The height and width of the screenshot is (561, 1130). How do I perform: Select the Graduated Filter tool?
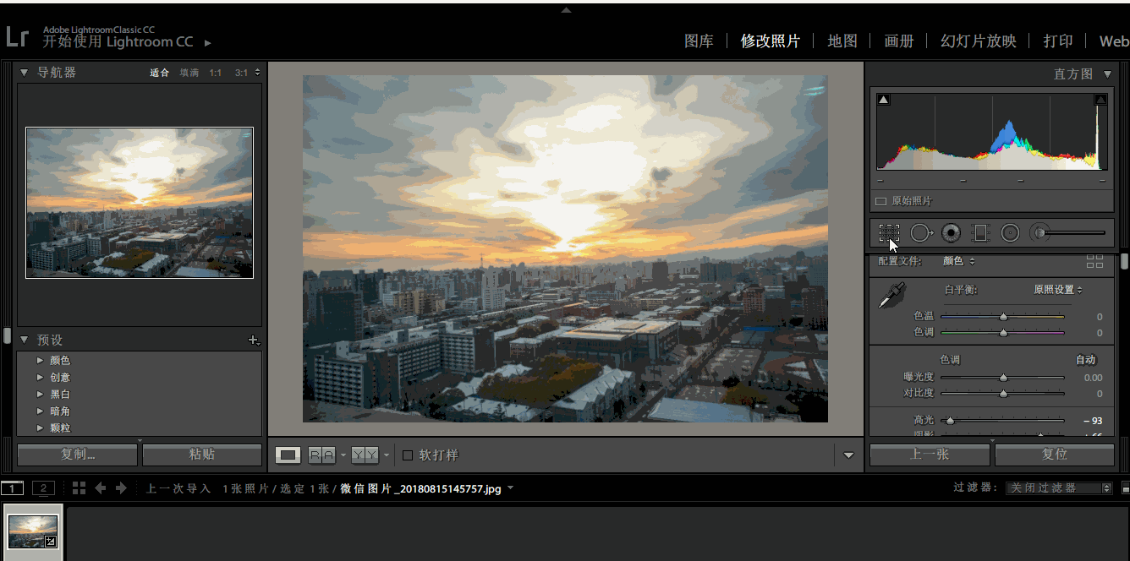(980, 232)
